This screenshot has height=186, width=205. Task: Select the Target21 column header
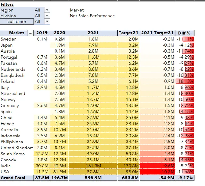tap(128, 33)
